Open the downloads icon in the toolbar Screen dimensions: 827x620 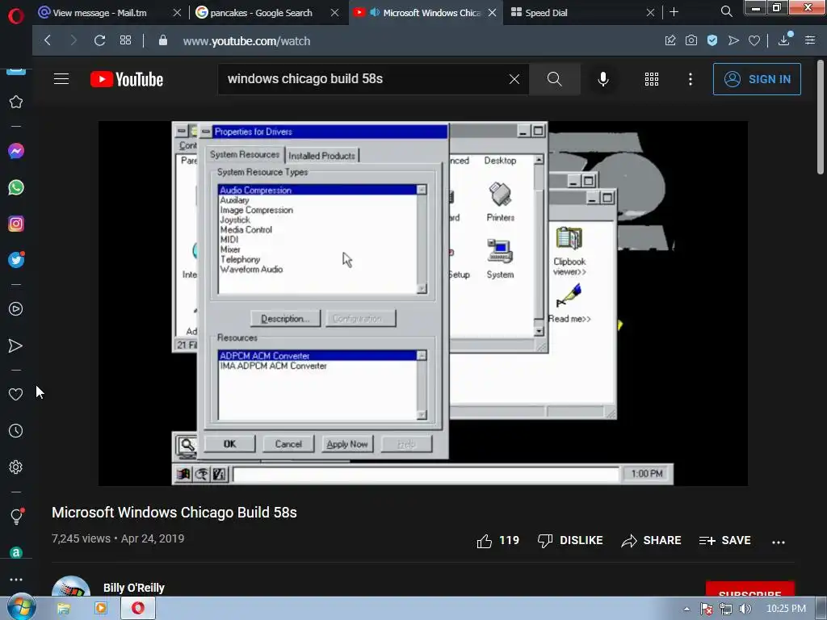[784, 40]
